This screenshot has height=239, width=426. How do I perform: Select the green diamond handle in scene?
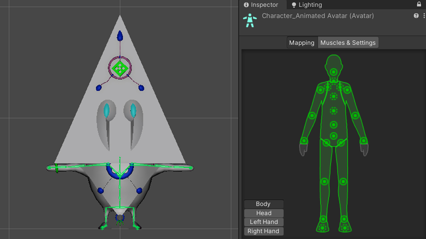(120, 68)
